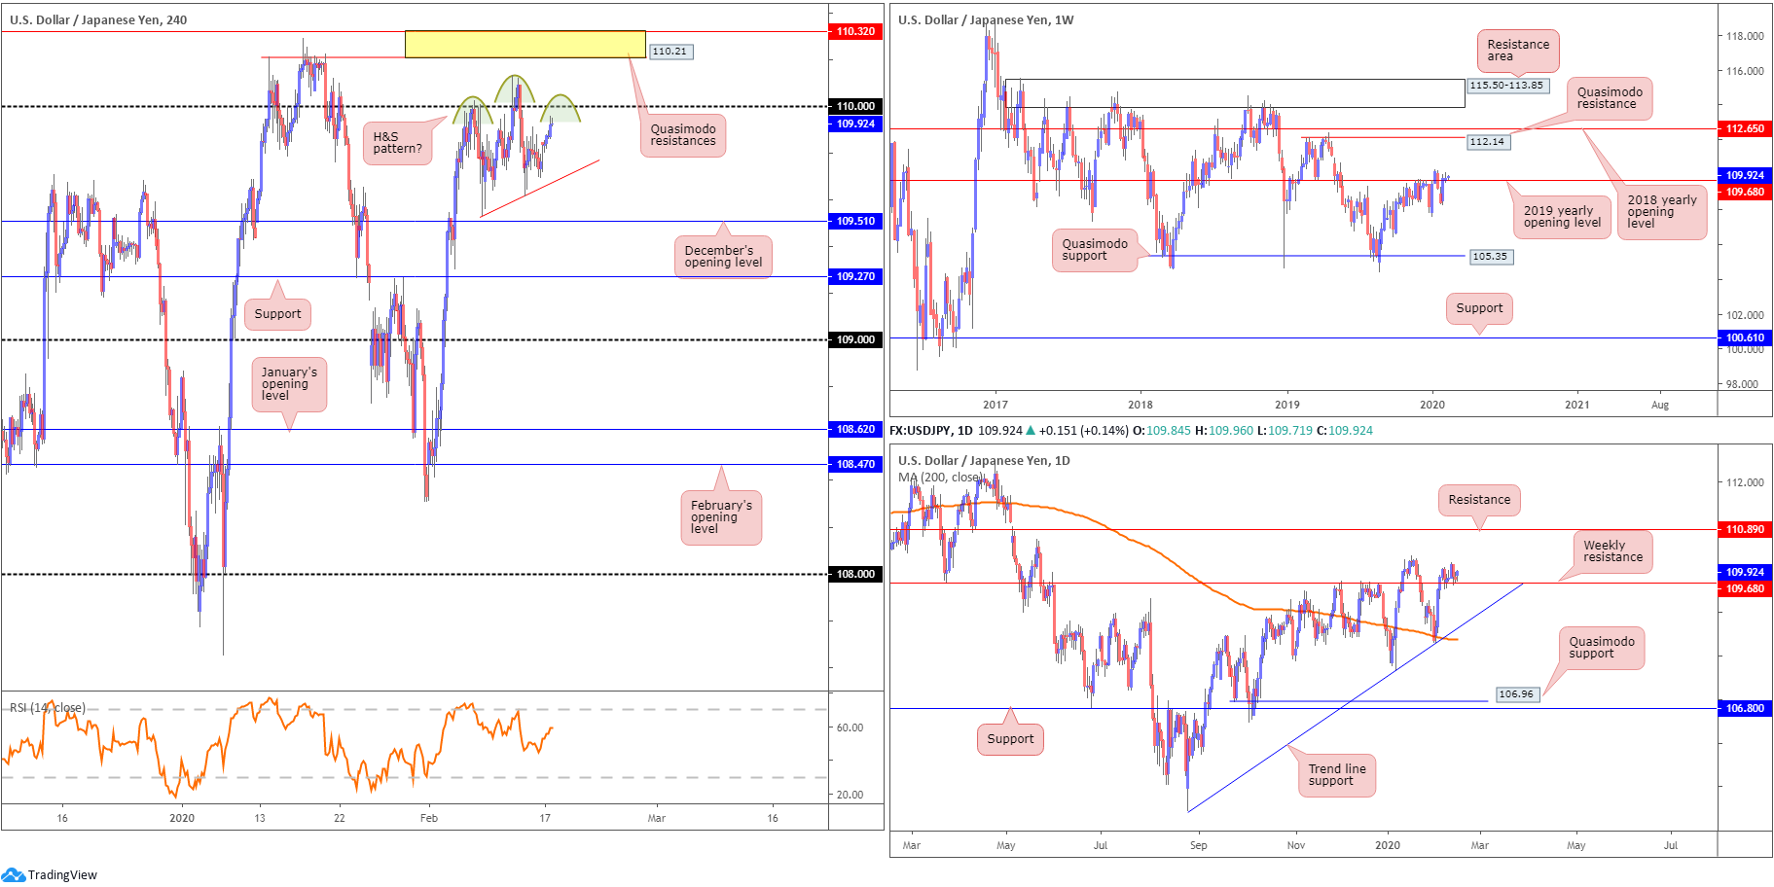Click the January's opening level callout
The image size is (1774, 887).
click(x=289, y=384)
